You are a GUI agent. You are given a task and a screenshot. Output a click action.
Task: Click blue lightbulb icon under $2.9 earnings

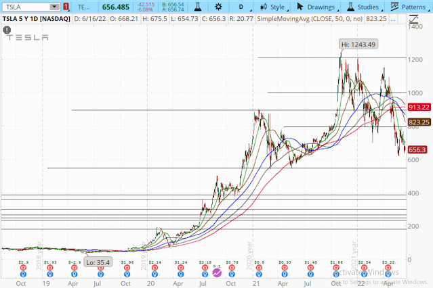(23, 274)
